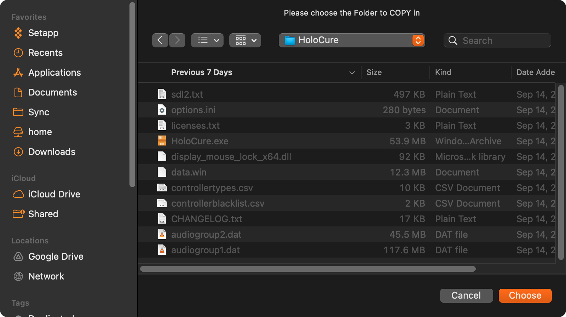Click the Shared folder icon
566x317 pixels.
point(18,214)
